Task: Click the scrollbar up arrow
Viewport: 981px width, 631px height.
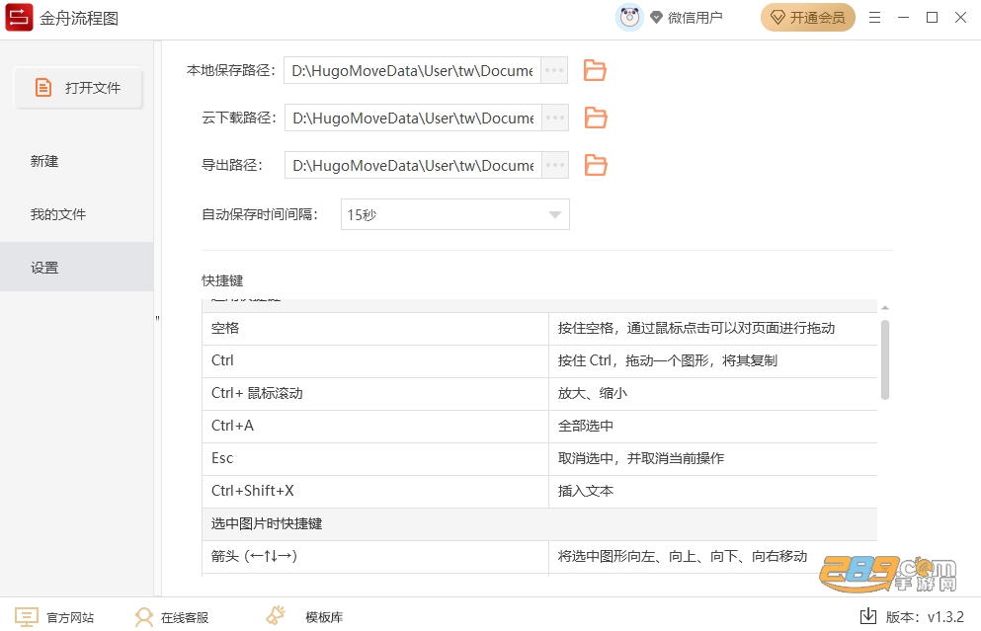Action: click(x=884, y=308)
